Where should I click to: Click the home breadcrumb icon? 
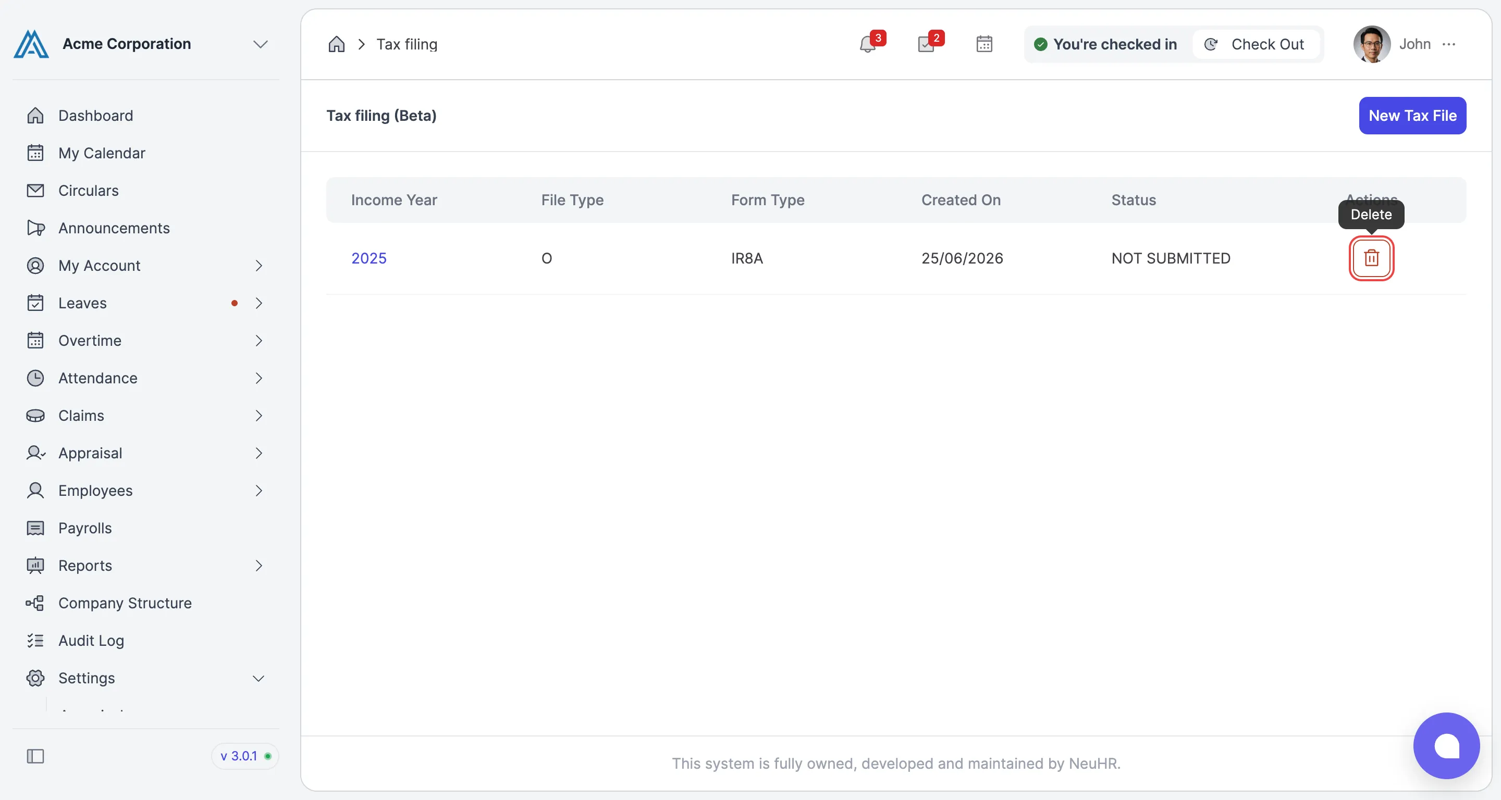pos(336,44)
